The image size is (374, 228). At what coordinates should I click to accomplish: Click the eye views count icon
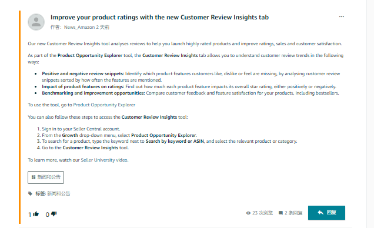tap(248, 213)
